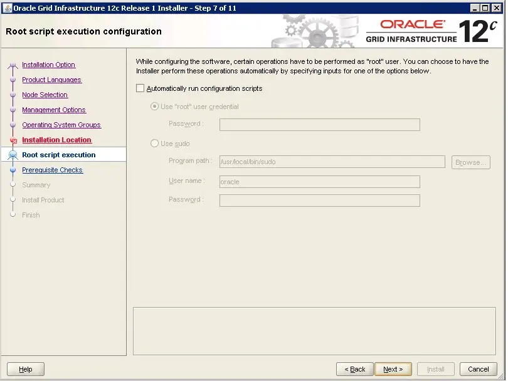Screen dimensions: 508x381
Task: Click sudo Password field
Action: (x=319, y=201)
